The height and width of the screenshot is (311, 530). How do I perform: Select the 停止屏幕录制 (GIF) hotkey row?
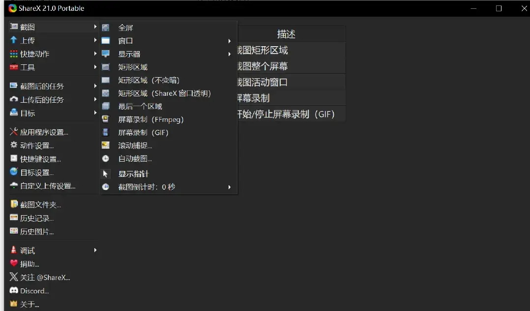click(292, 114)
